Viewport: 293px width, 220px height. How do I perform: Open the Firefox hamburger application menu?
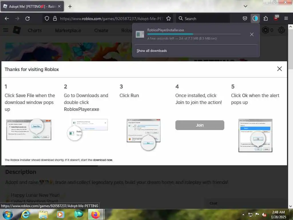[286, 18]
